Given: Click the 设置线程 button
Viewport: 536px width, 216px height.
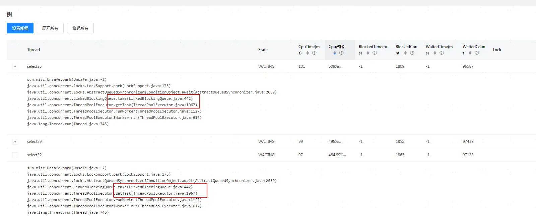Looking at the screenshot, I should (x=20, y=28).
